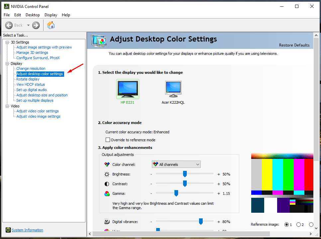Click the Digital vibrance icon
321x239 pixels.
click(107, 222)
